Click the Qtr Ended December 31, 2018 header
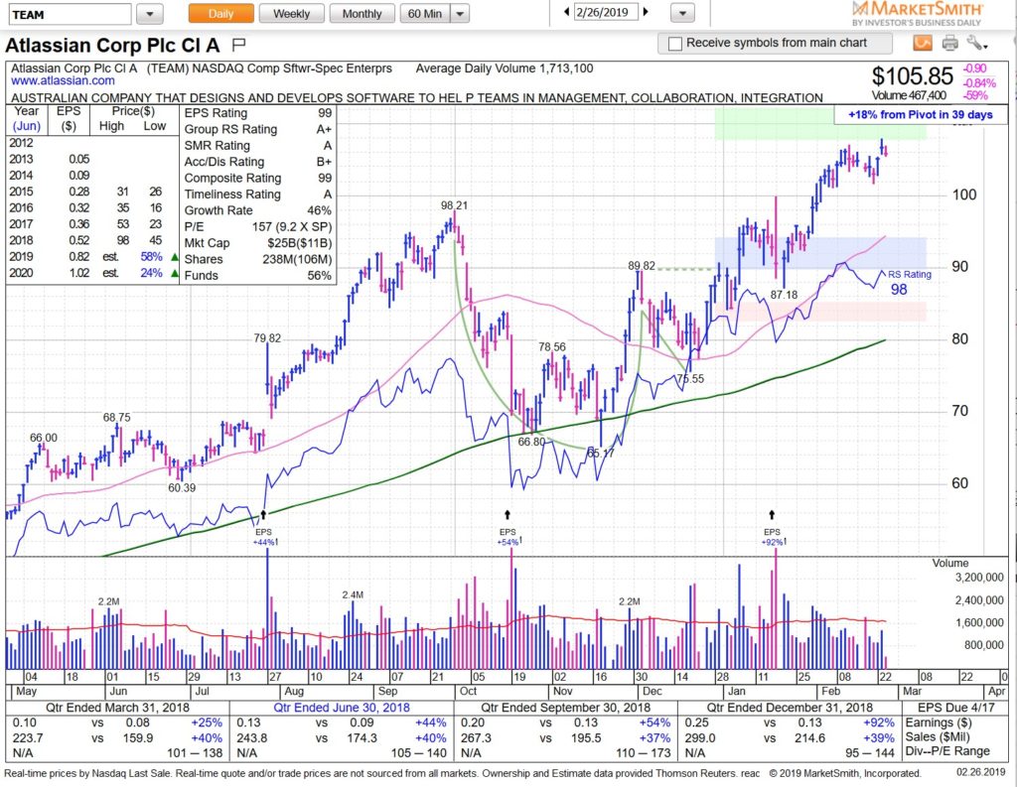The image size is (1017, 787). (x=790, y=708)
